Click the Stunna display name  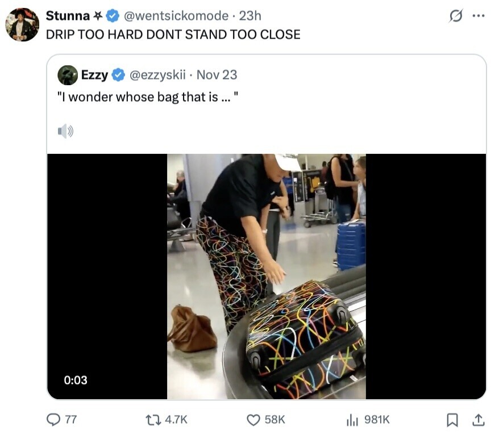pos(67,16)
